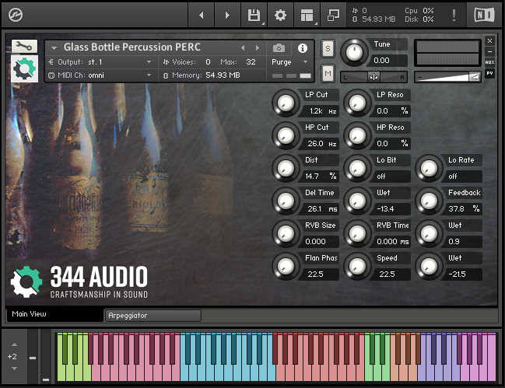Open the MIDI Ch omni dropdown

101,75
